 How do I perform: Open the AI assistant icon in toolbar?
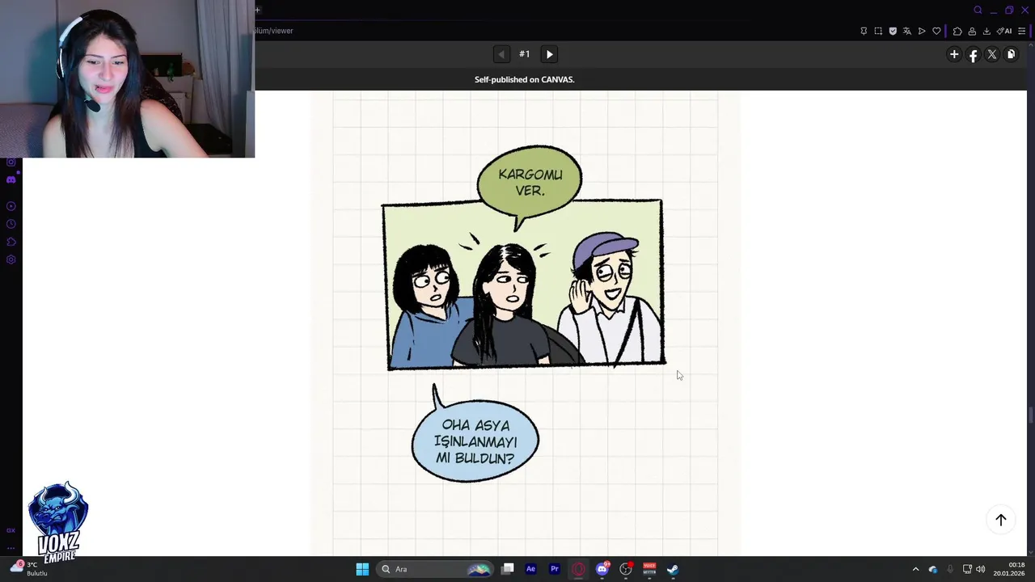point(1004,31)
